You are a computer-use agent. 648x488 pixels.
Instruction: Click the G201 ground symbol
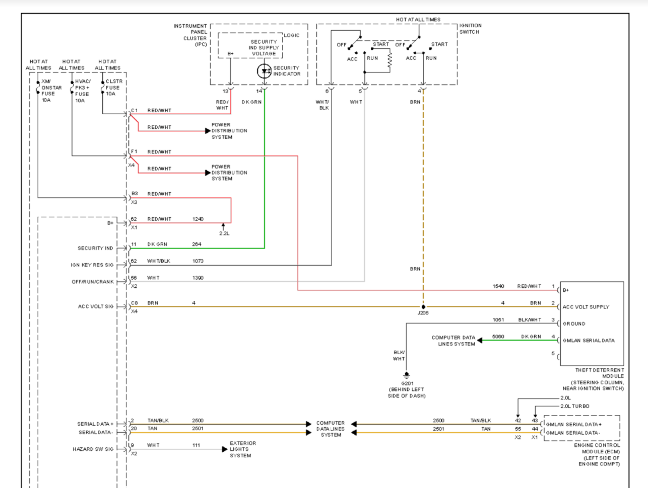(x=407, y=375)
